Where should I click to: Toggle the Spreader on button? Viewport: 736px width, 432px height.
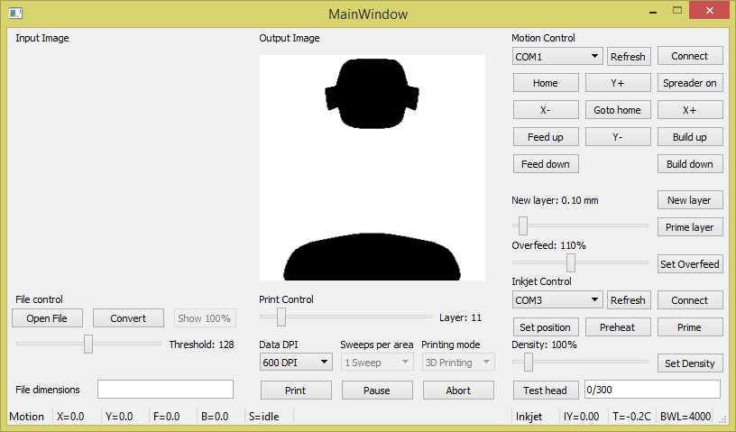[689, 83]
